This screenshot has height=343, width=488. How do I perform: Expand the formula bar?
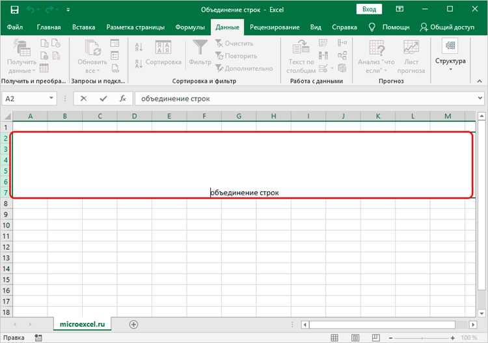pyautogui.click(x=480, y=98)
